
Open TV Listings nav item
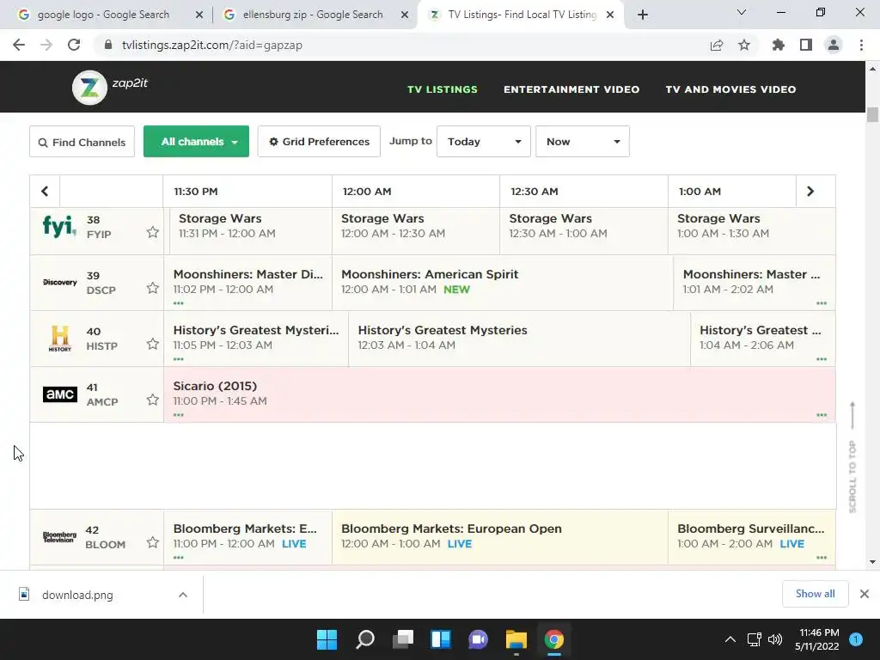[x=443, y=89]
